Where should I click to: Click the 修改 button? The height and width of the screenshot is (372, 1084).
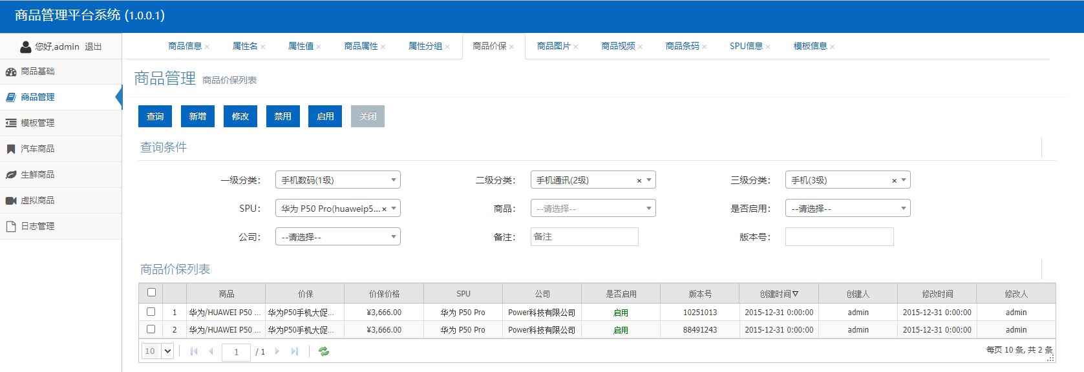(x=240, y=116)
